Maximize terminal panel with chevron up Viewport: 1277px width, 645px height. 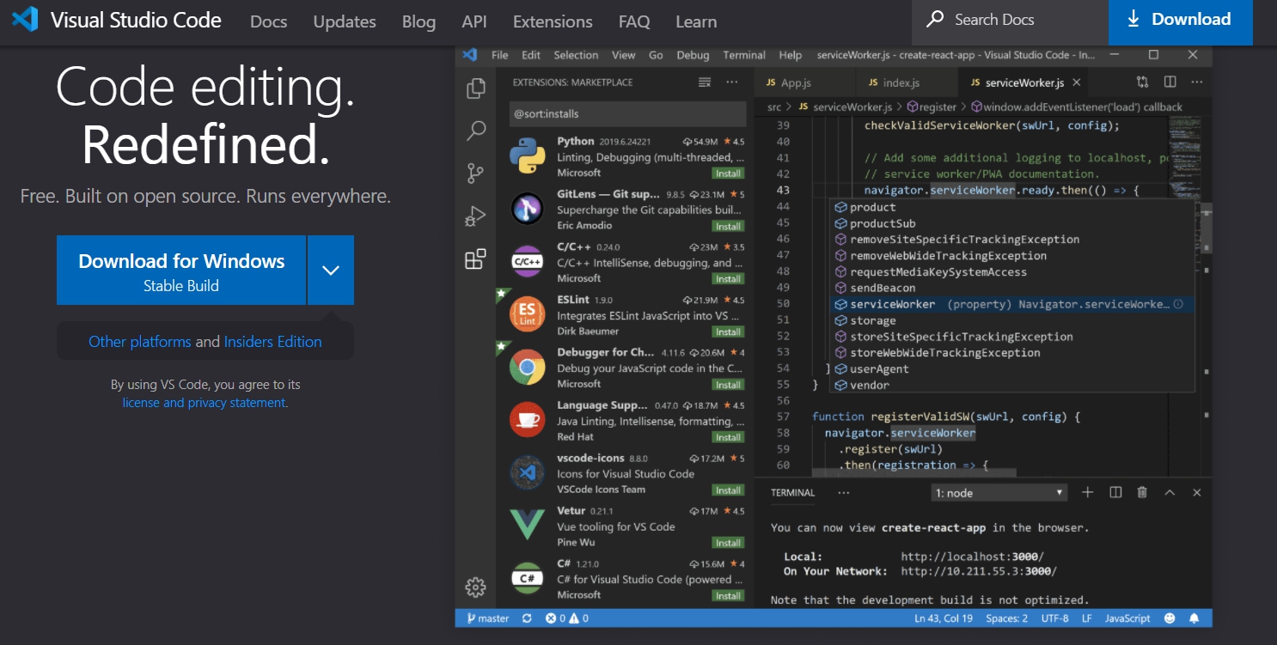pos(1170,492)
